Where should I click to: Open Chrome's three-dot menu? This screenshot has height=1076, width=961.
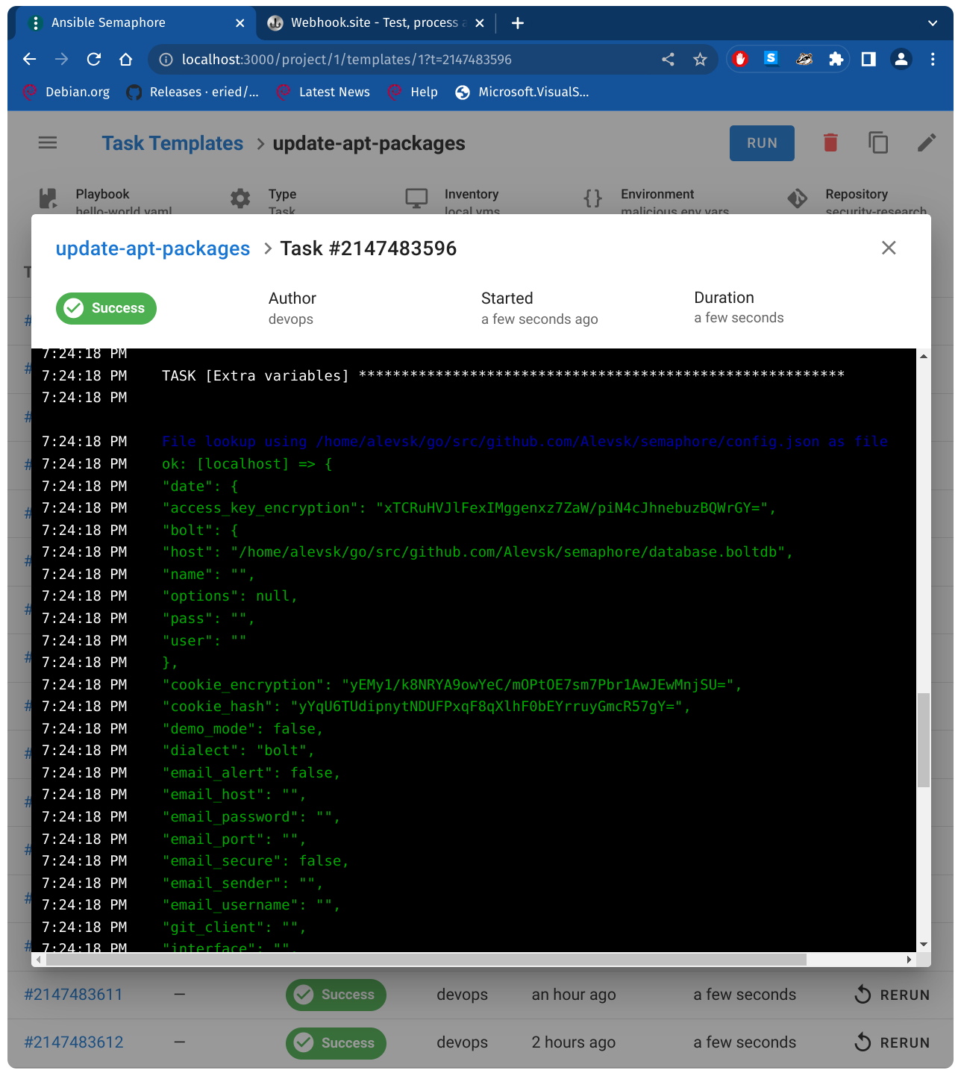933,59
